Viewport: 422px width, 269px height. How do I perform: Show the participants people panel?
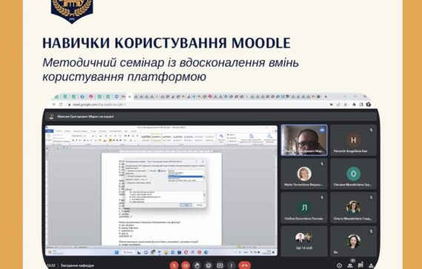click(350, 265)
